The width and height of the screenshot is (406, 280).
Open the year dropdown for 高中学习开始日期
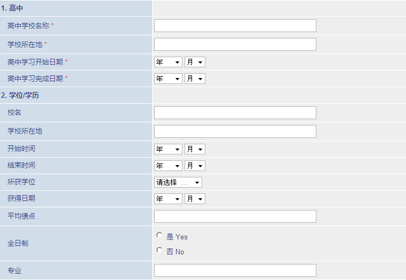pyautogui.click(x=168, y=62)
